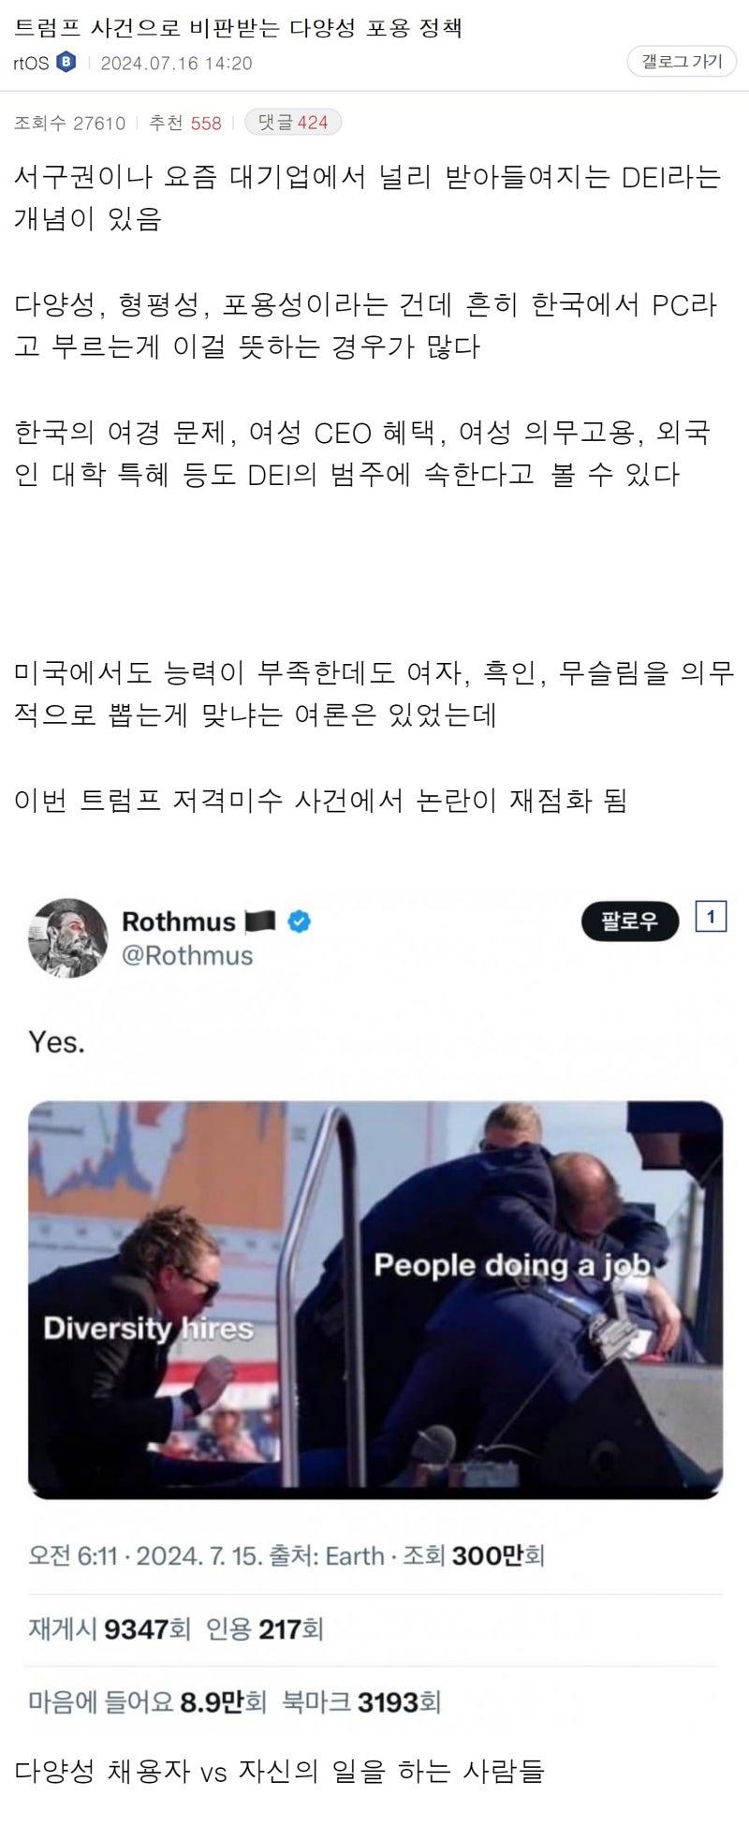Click the boxed number 1 icon
Screen dimensions: 749x1841
[x=711, y=917]
